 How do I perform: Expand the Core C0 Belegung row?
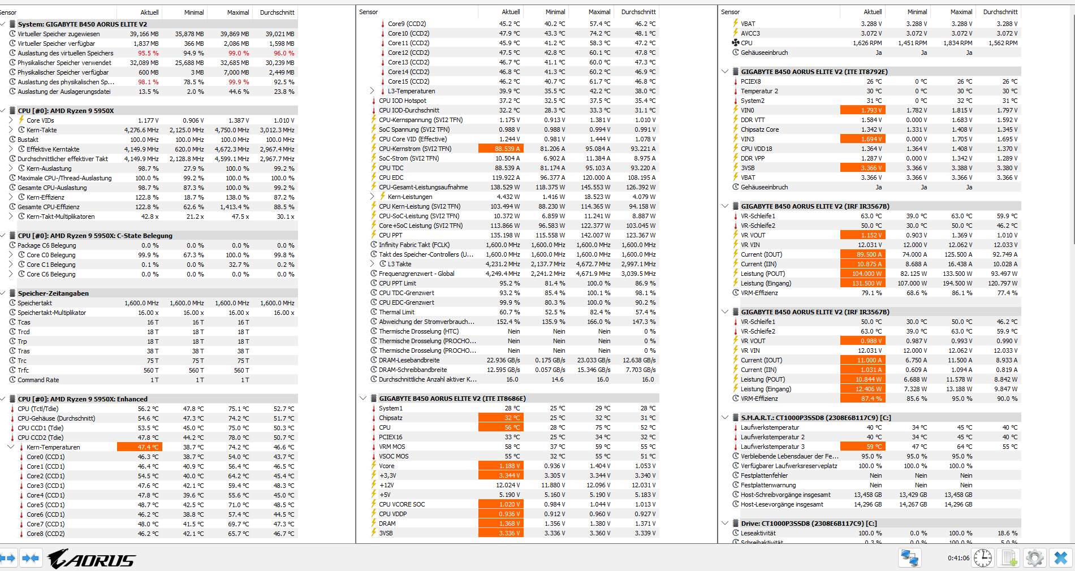click(x=11, y=255)
